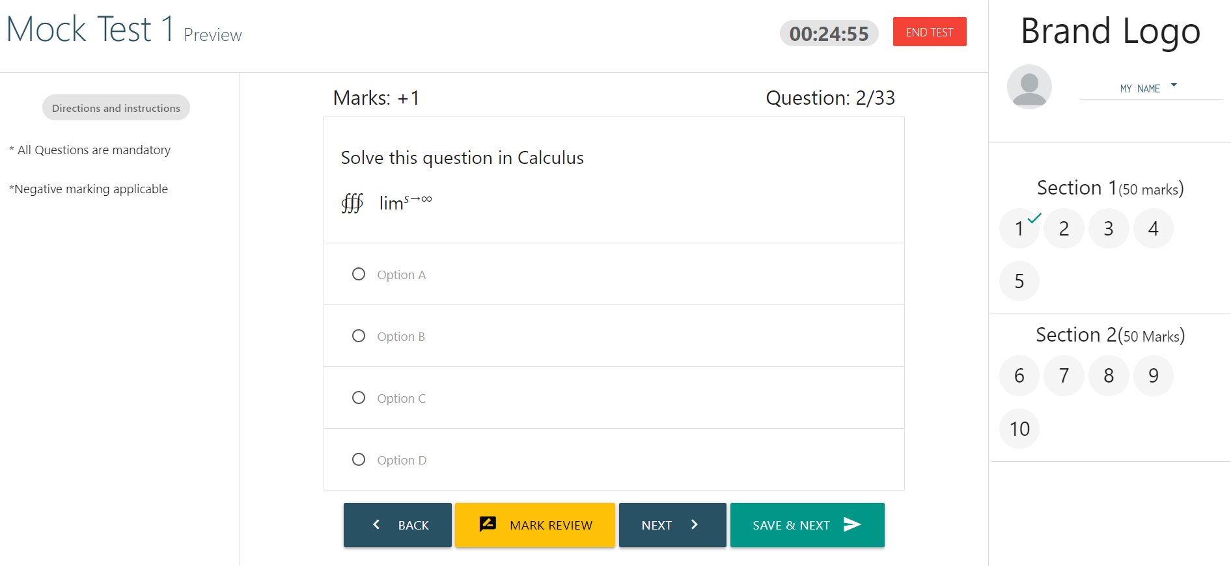Image resolution: width=1231 pixels, height=566 pixels.
Task: Expand Directions and instructions
Action: (115, 107)
